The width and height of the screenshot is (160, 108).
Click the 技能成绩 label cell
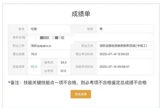coord(18,67)
